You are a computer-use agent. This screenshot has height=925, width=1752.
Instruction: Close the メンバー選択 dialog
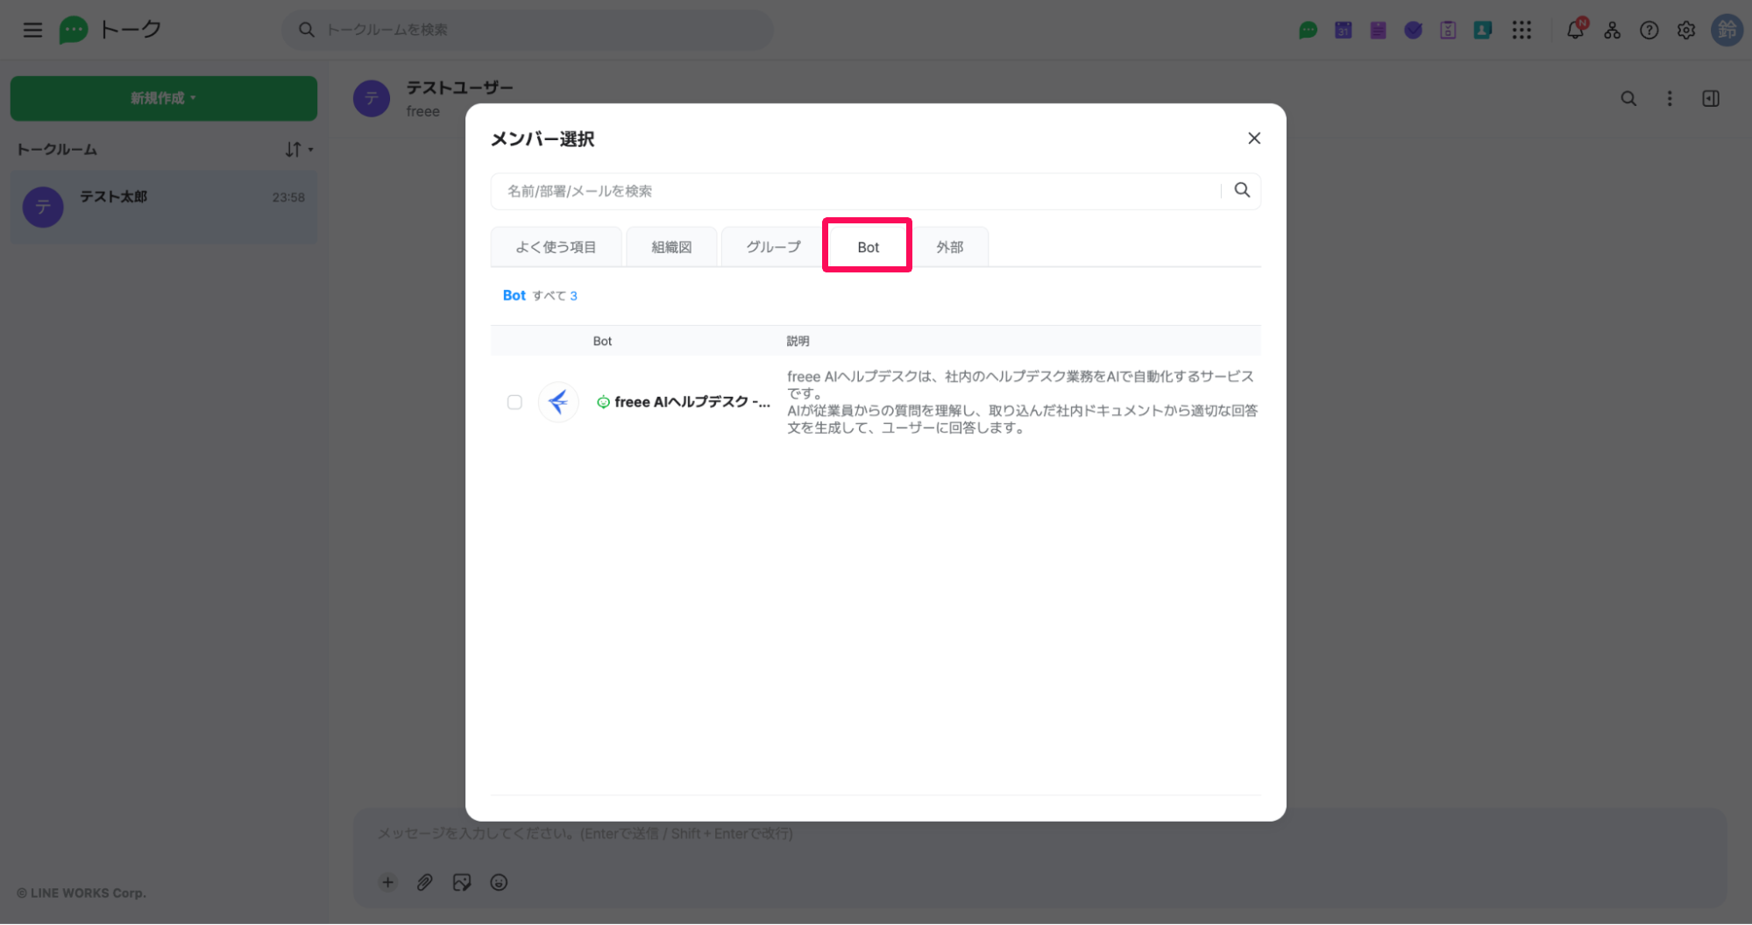[1254, 138]
